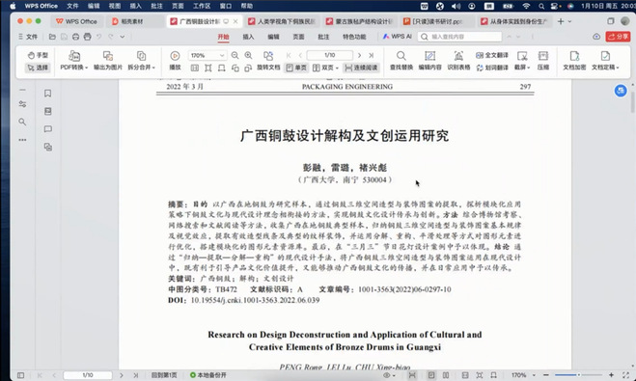Open the bookmark panel in sidebar
This screenshot has width=636, height=381.
pos(48,94)
